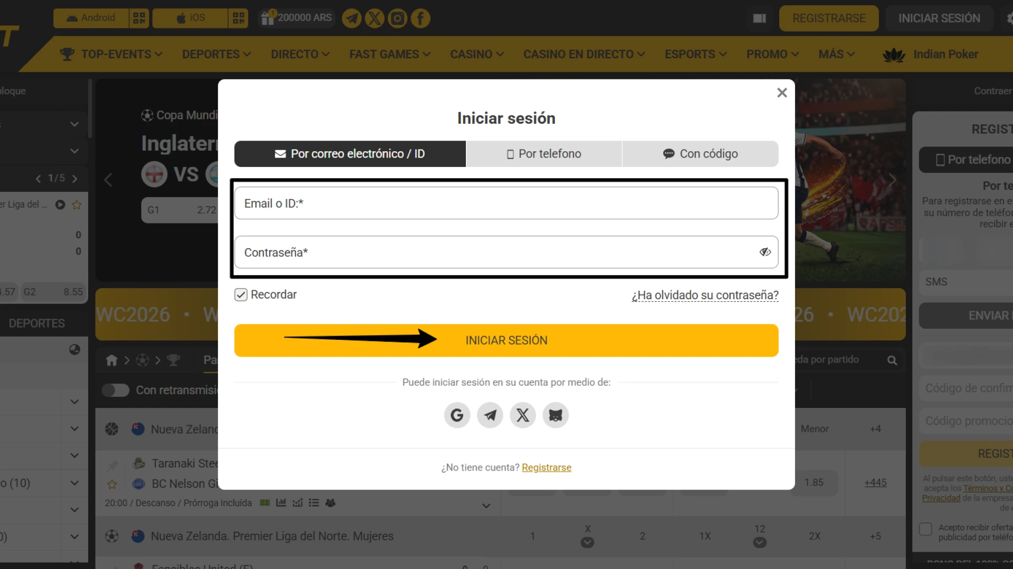Screen dimensions: 1013x569
Task: Toggle password visibility eye icon
Action: pyautogui.click(x=765, y=252)
